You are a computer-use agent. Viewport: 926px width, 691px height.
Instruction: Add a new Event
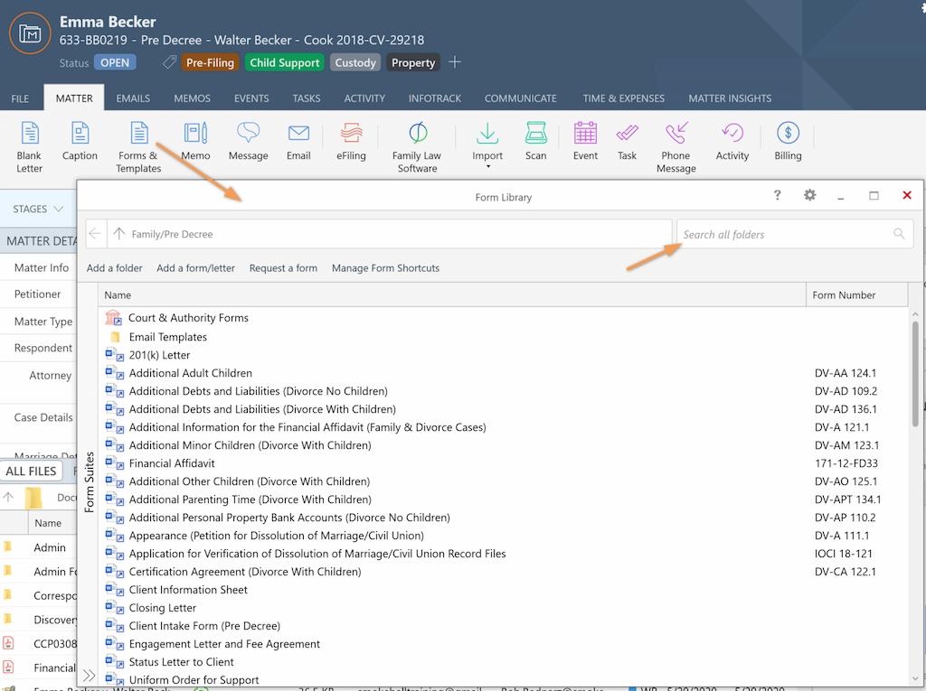(x=585, y=141)
